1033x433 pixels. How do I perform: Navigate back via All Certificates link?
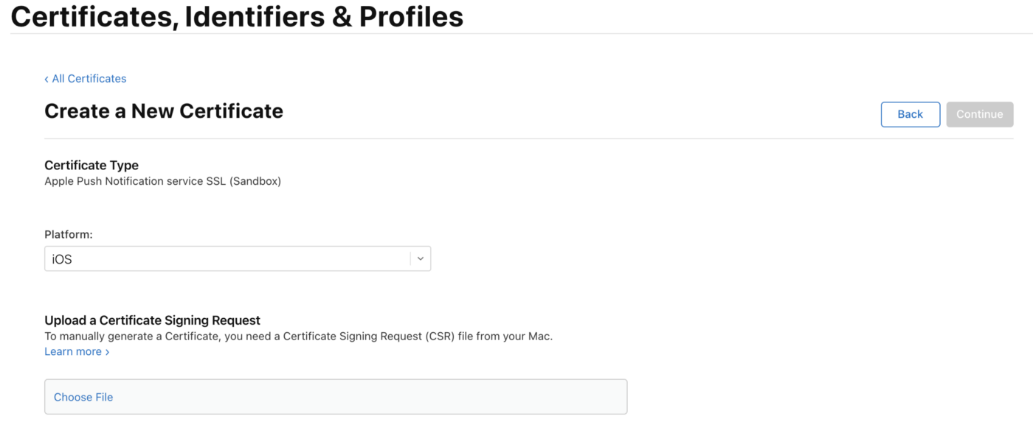point(85,78)
